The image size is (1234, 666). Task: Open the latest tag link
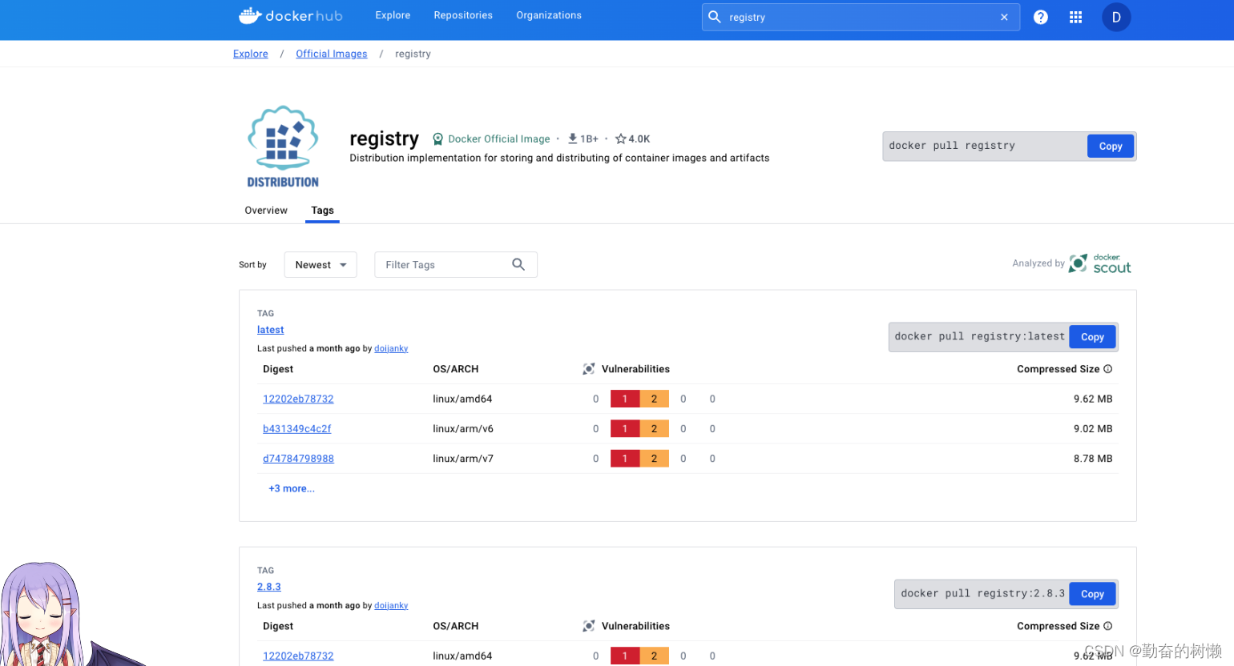[x=271, y=330]
